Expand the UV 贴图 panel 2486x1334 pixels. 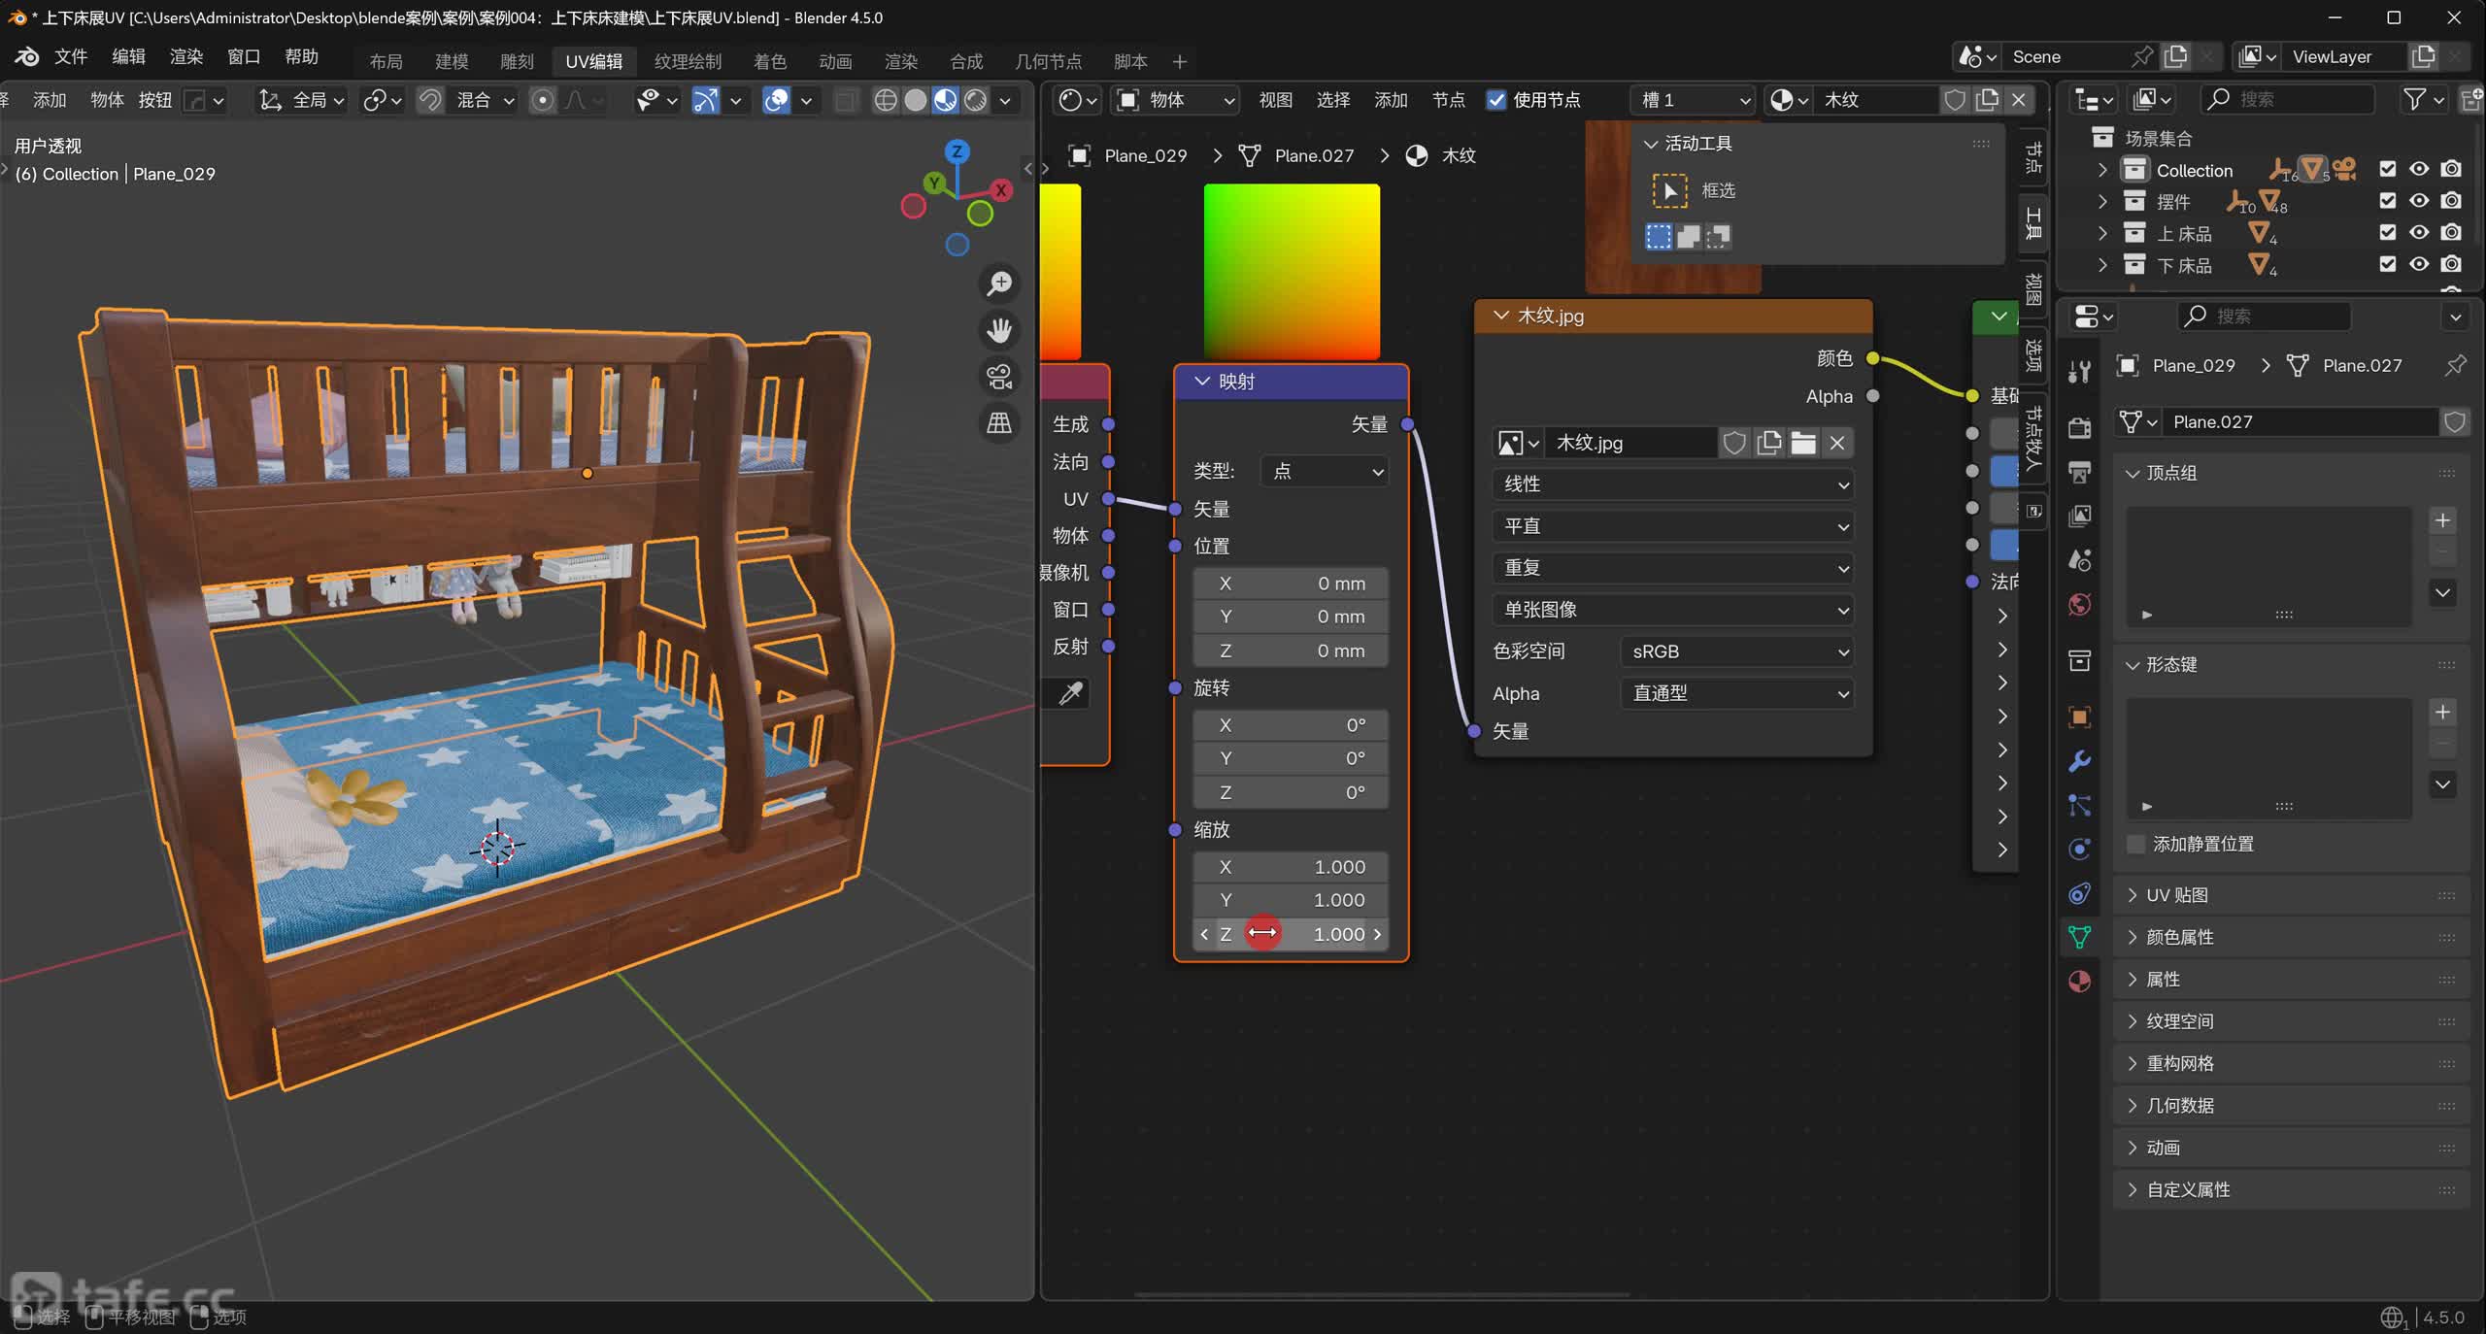(2176, 895)
